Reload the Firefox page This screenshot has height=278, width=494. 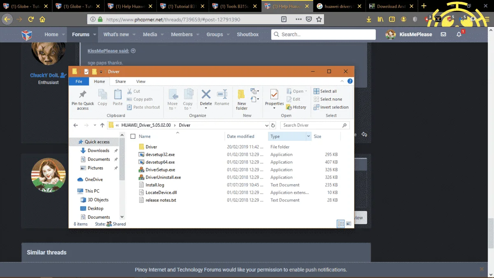pyautogui.click(x=31, y=19)
